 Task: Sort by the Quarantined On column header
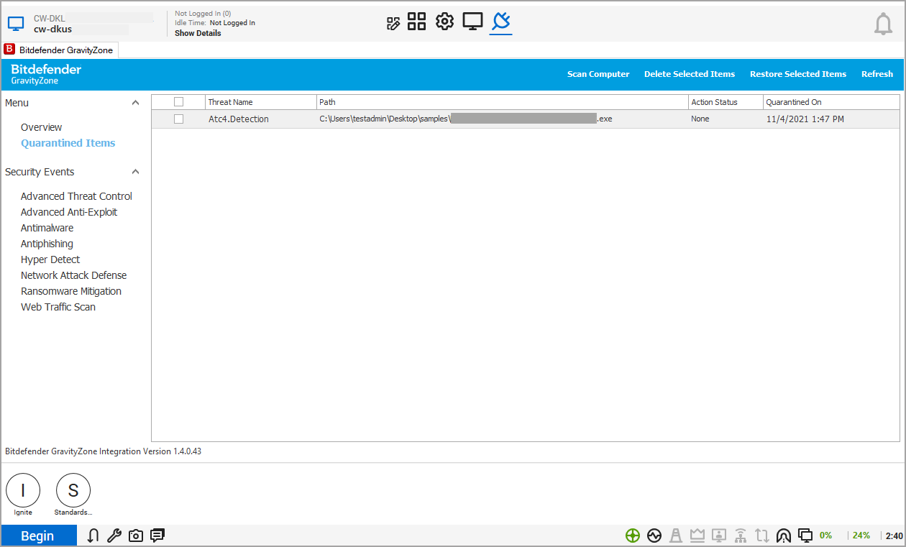794,102
